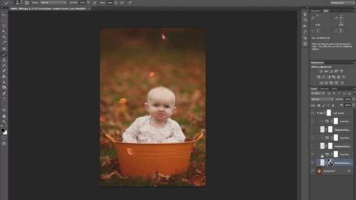The width and height of the screenshot is (356, 200).
Task: Toggle lock all in Layers panel
Action: pos(333,106)
